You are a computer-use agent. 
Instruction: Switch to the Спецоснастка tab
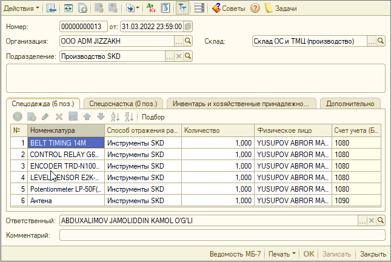[123, 103]
